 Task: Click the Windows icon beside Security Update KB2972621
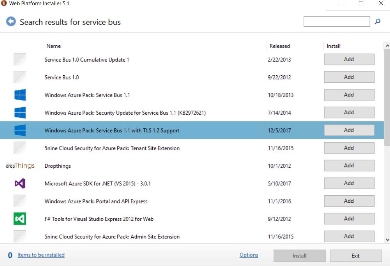[x=20, y=112]
